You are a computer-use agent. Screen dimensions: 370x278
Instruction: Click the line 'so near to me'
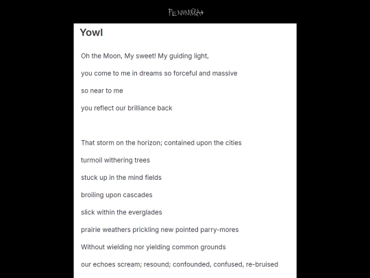(102, 91)
